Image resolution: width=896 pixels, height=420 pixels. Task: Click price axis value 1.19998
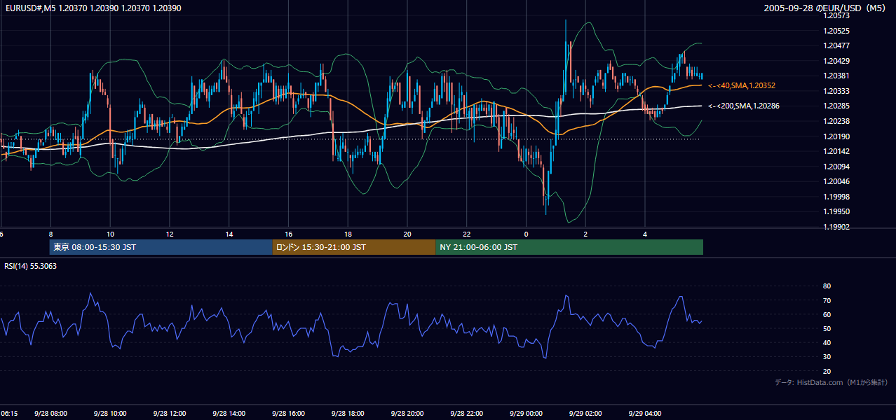coord(836,196)
